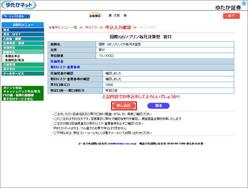Click the red 終了 exit button
This screenshot has width=248, height=188.
point(231,16)
